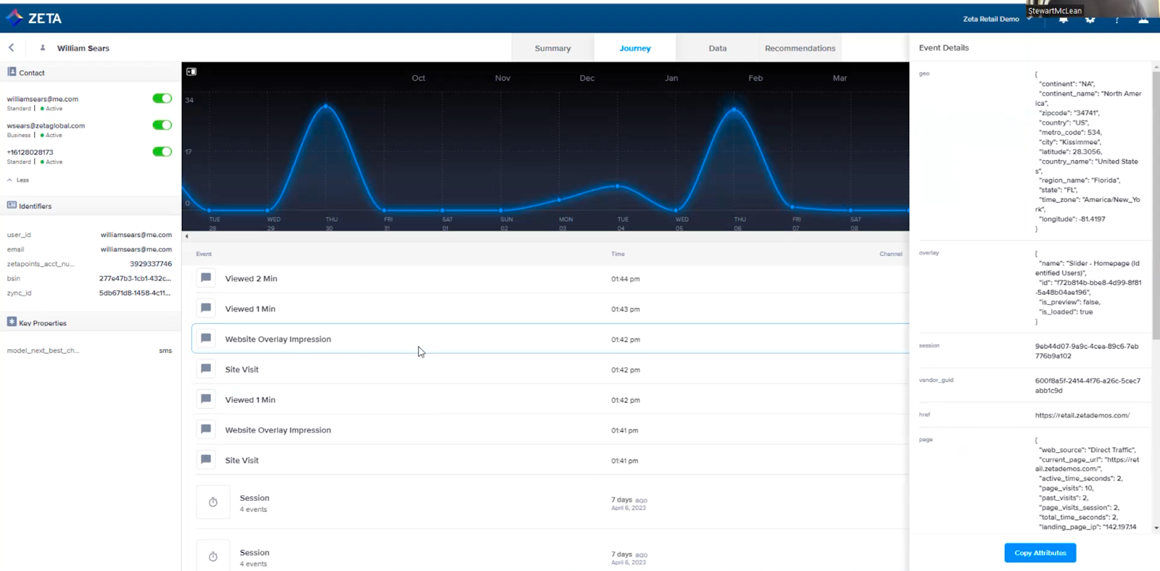The width and height of the screenshot is (1160, 571).
Task: Click the icon for Site Visit at 01:41 pm
Action: pos(206,460)
